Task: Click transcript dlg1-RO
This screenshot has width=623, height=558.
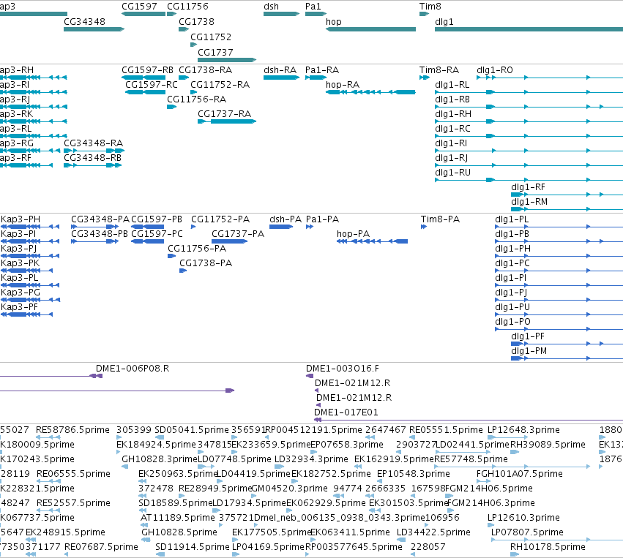Action: [x=550, y=78]
